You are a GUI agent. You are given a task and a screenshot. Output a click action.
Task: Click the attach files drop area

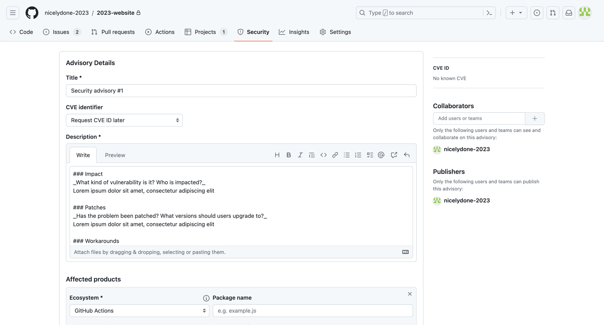241,252
